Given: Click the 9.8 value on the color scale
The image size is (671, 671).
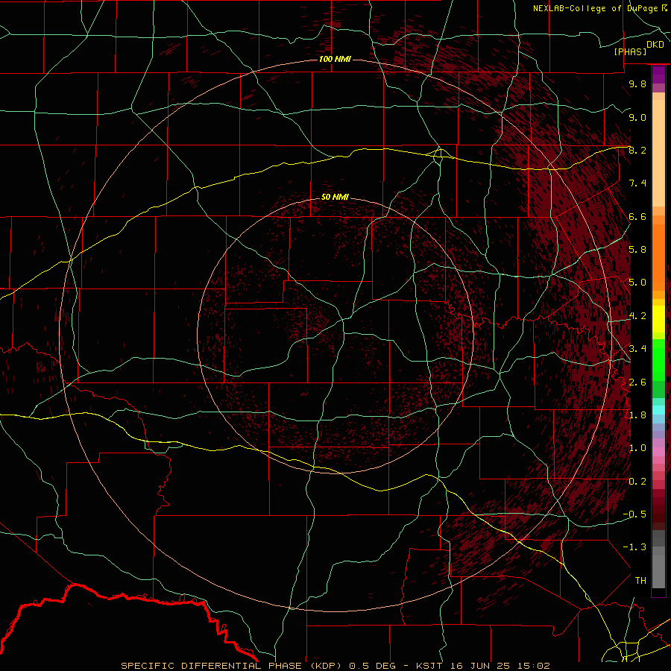Looking at the screenshot, I should pos(637,84).
